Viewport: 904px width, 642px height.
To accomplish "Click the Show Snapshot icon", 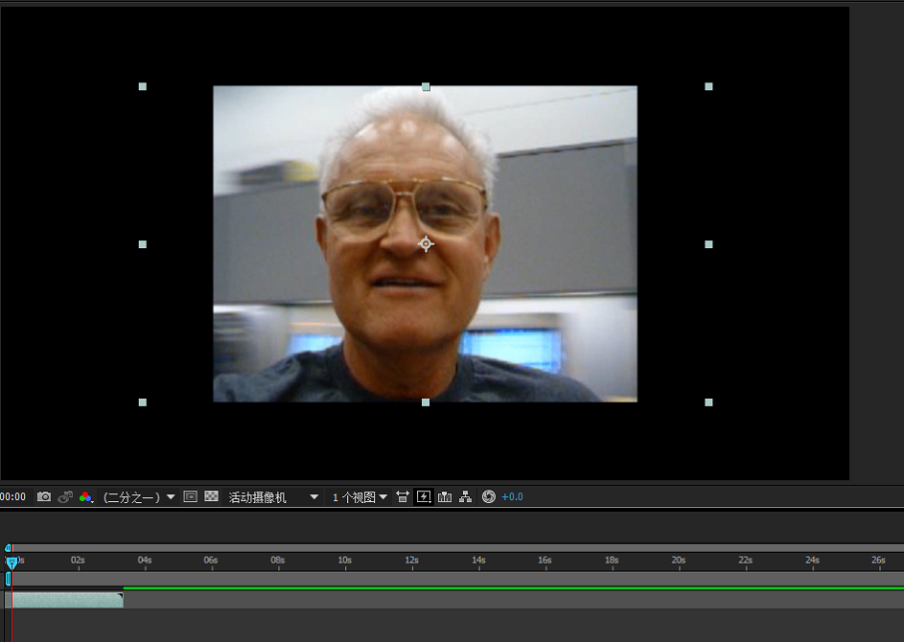I will (65, 496).
